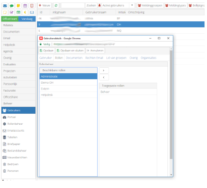Click the outlined envelope shortcut icon
This screenshot has height=188, width=207.
(32, 12)
